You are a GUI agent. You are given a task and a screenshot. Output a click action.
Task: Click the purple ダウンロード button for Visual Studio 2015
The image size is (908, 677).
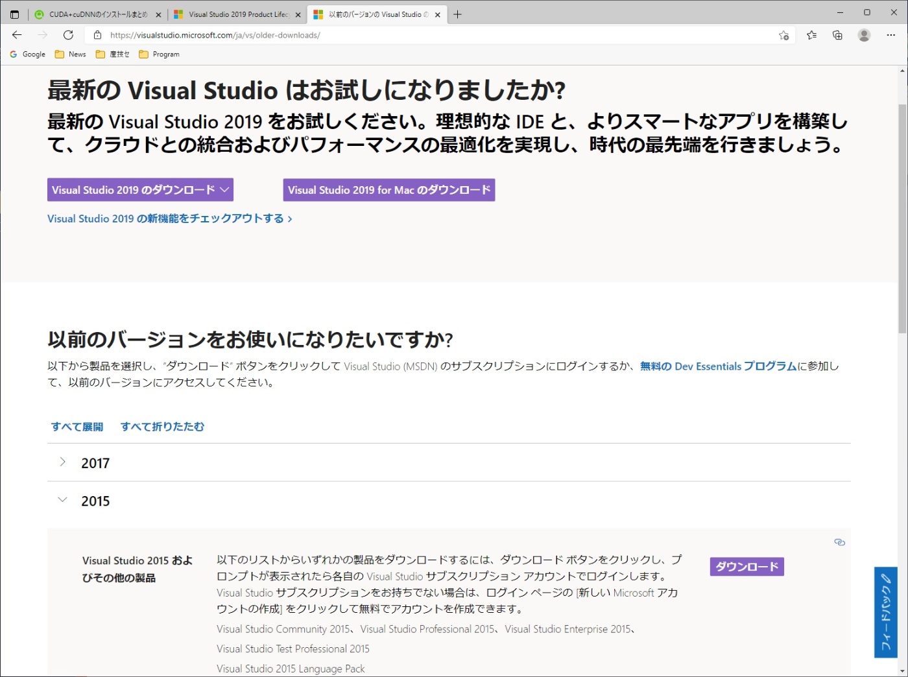pyautogui.click(x=747, y=567)
